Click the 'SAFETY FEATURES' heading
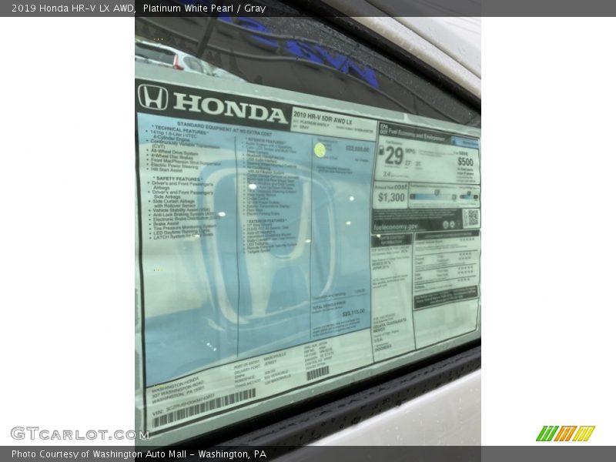616x462 pixels. pyautogui.click(x=178, y=179)
